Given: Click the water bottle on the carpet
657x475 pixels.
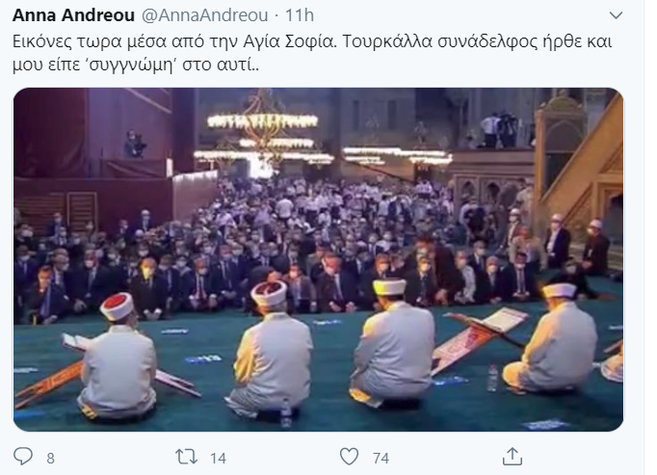Looking at the screenshot, I should (x=493, y=379).
